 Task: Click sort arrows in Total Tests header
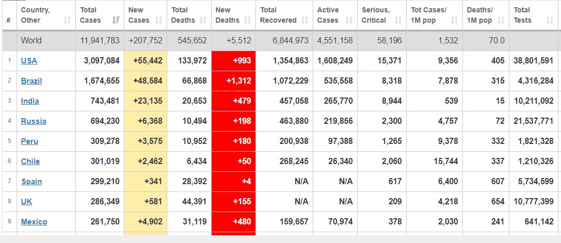(x=549, y=21)
